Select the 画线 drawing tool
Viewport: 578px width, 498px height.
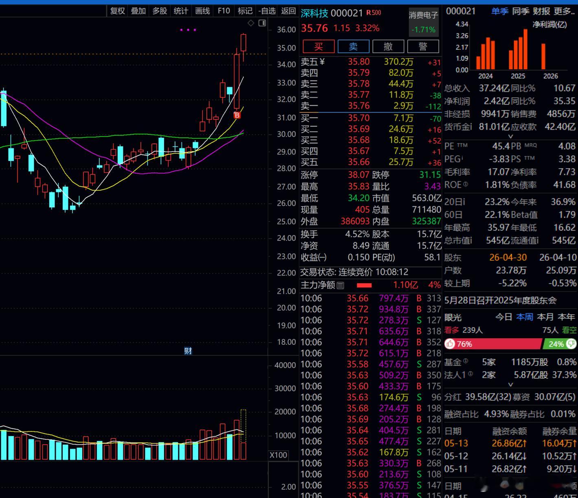point(202,11)
